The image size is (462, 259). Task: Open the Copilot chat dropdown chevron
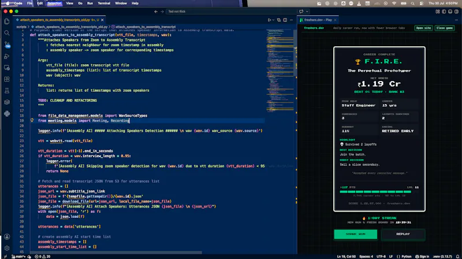point(307,12)
